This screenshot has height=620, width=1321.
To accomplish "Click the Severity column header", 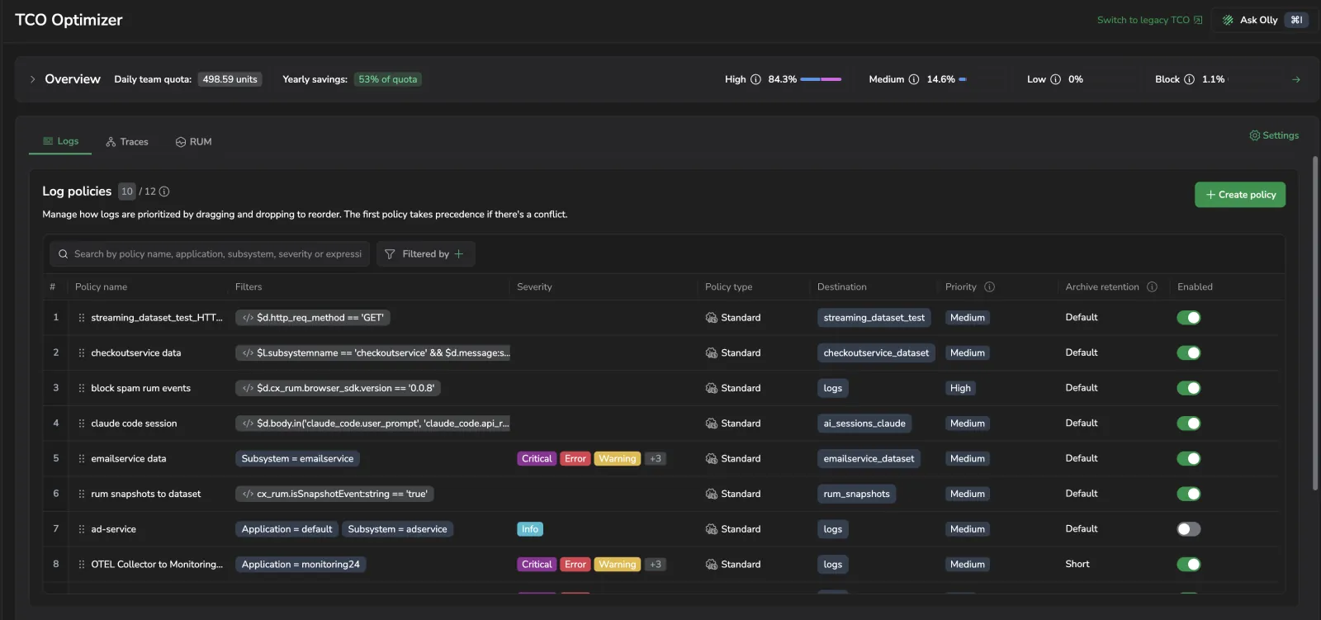I will point(534,287).
